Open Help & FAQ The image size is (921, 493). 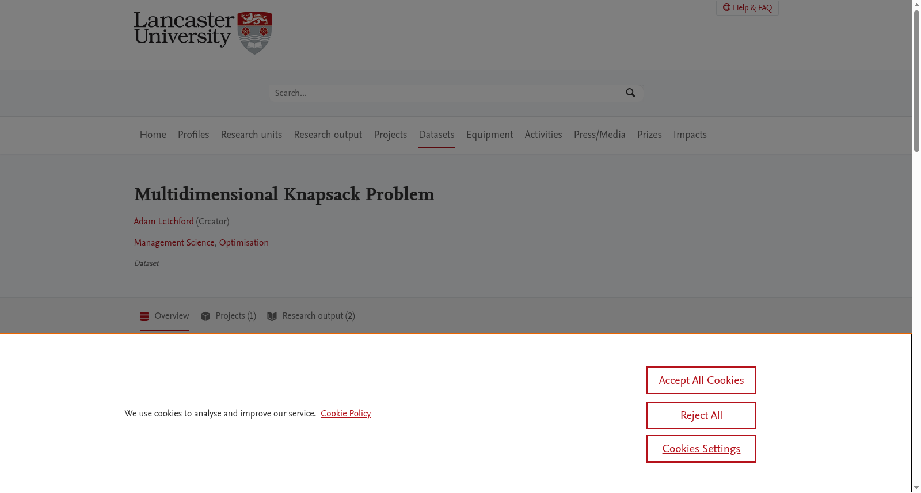tap(747, 7)
